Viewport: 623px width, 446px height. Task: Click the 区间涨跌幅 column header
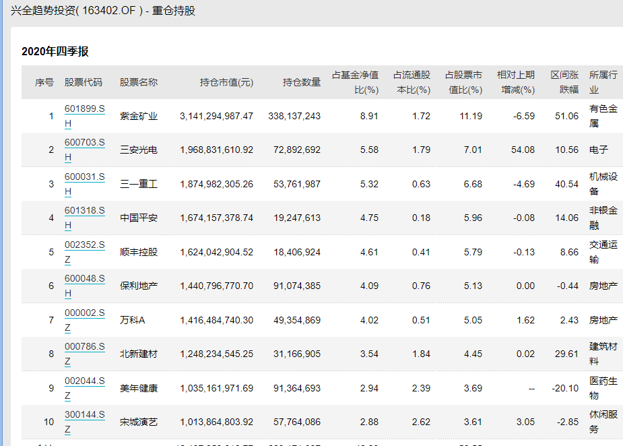564,82
